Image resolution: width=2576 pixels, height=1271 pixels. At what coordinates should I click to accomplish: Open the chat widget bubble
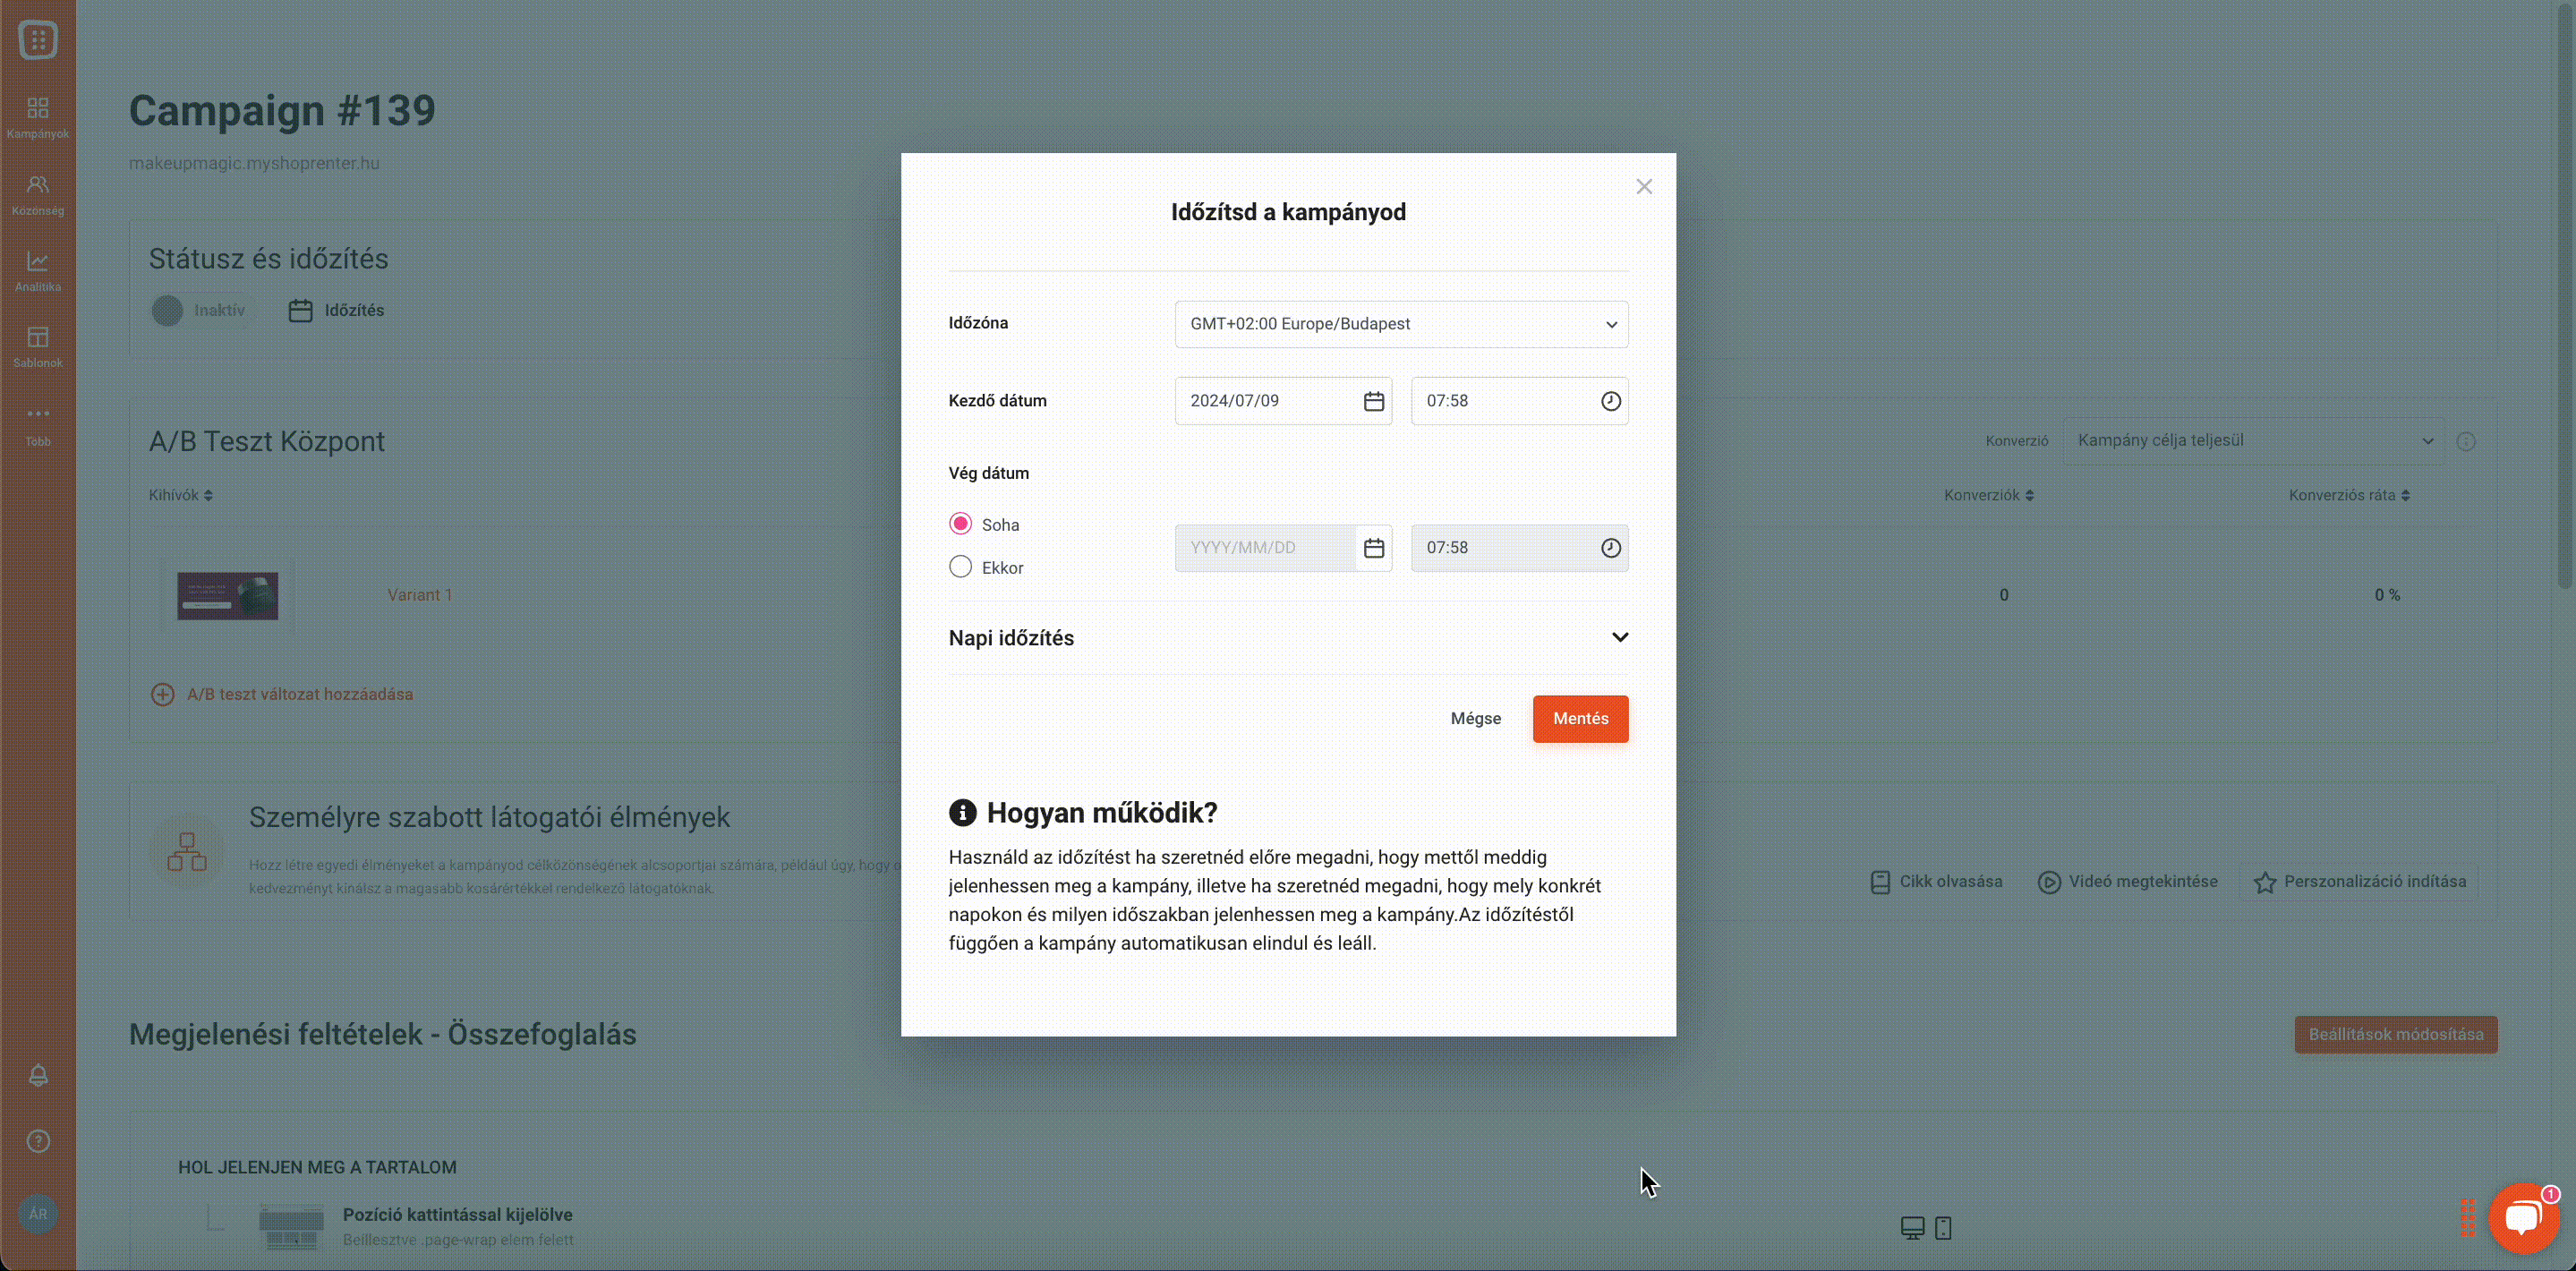tap(2524, 1218)
